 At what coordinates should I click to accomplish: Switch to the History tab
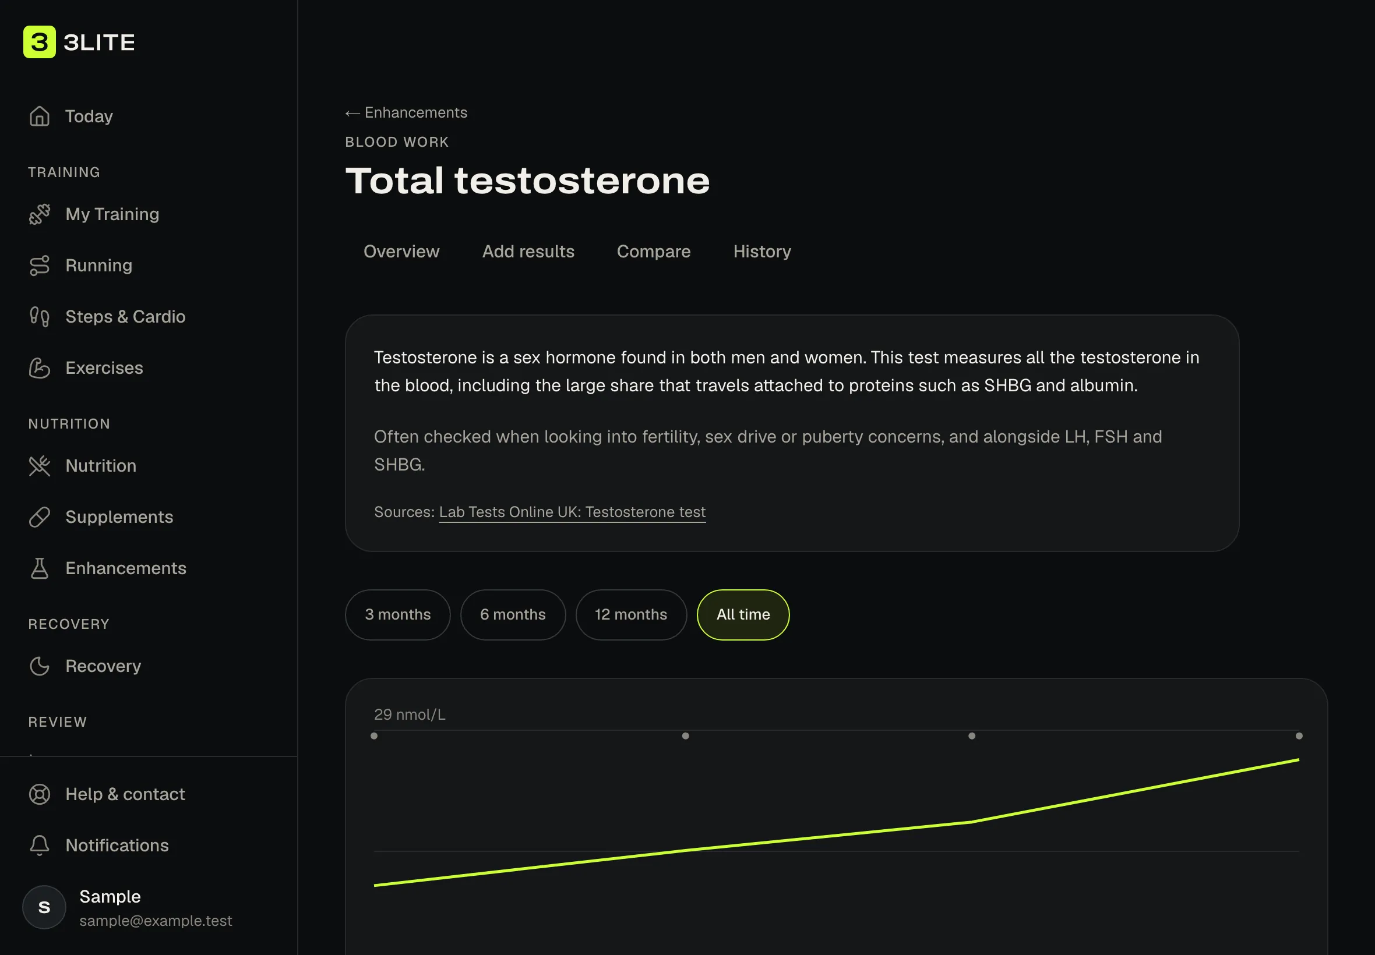coord(762,252)
